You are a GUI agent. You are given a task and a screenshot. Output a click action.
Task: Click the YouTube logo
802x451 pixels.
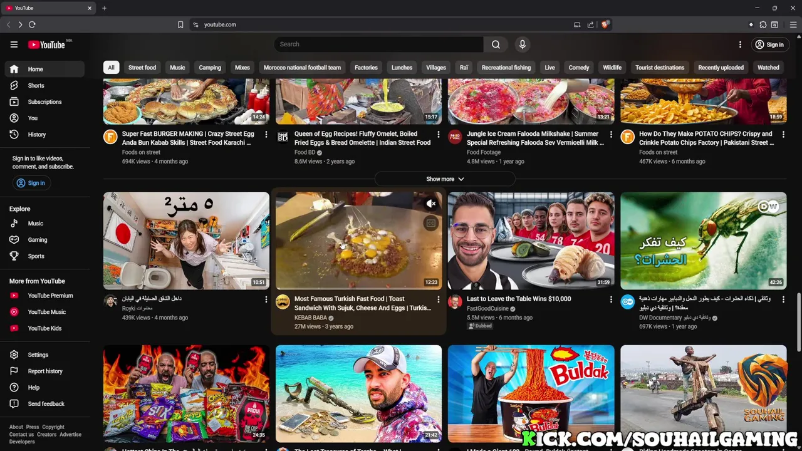coord(46,44)
